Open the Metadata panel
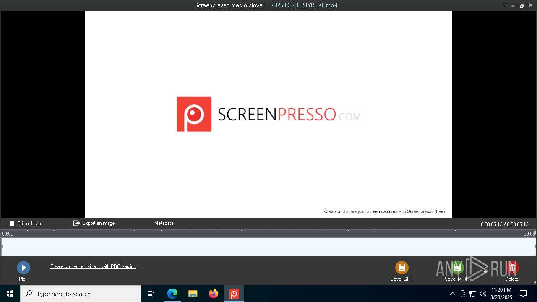The width and height of the screenshot is (537, 302). tap(164, 223)
